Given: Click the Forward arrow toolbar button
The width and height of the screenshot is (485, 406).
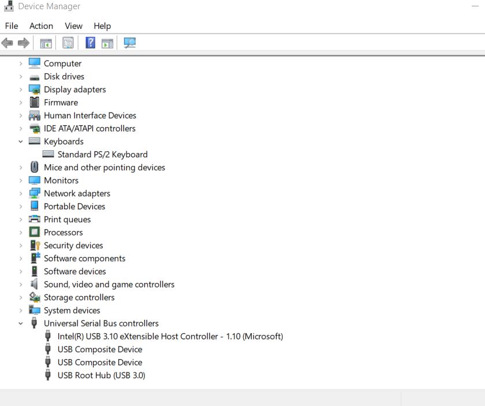Looking at the screenshot, I should click(x=24, y=43).
